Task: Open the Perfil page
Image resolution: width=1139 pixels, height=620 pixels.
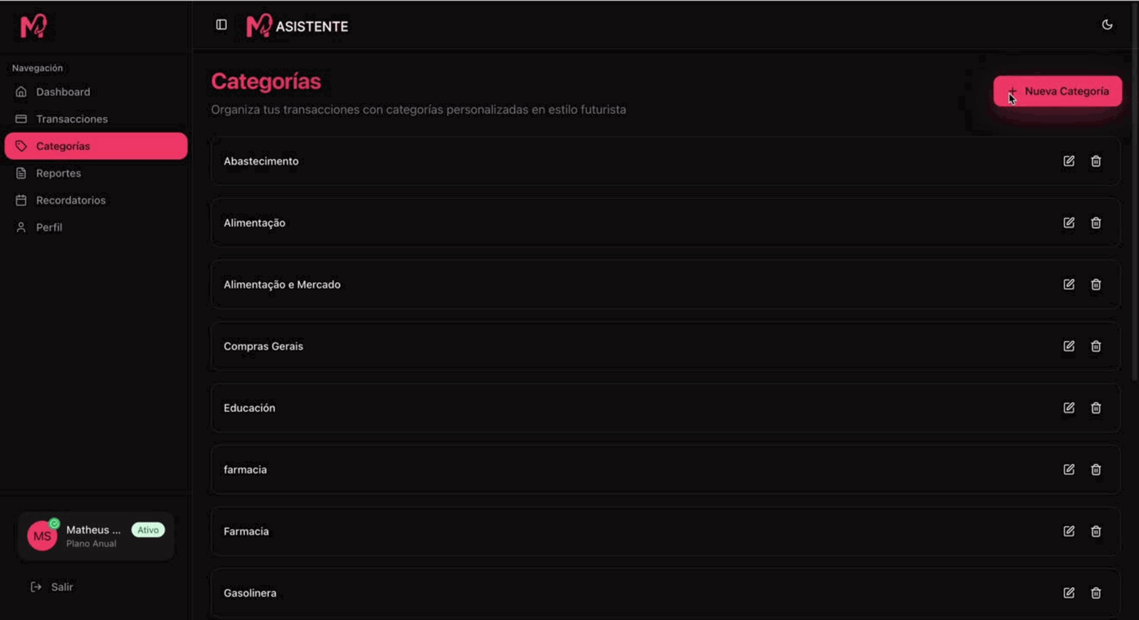Action: point(49,227)
